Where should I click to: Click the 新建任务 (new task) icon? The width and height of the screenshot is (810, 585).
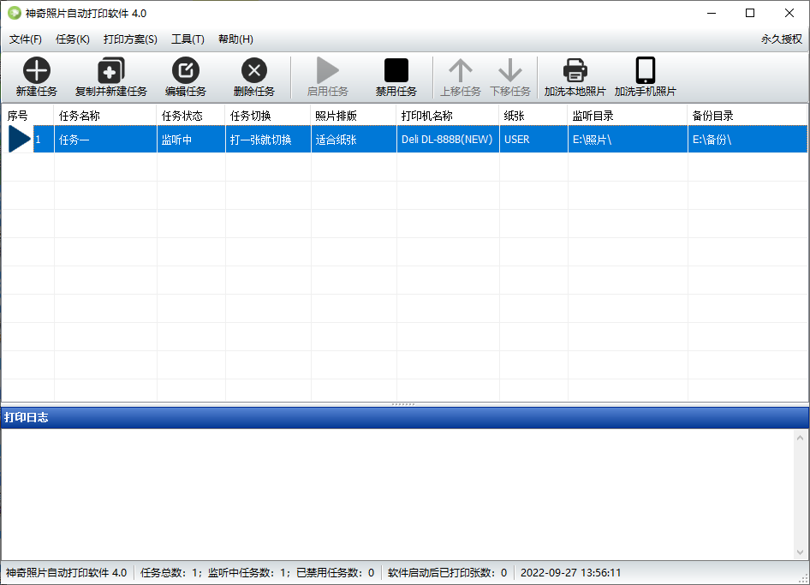coord(36,70)
